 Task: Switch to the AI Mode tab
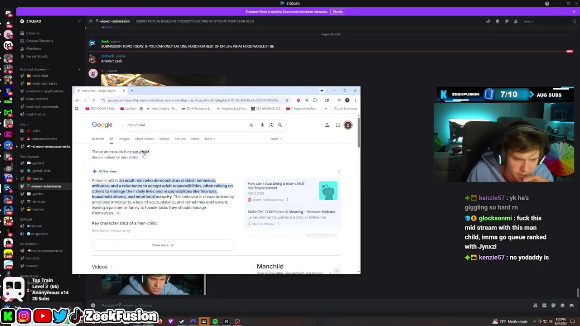pyautogui.click(x=98, y=139)
